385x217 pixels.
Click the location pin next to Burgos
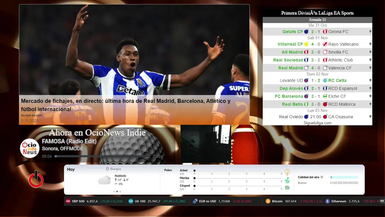pyautogui.click(x=107, y=169)
